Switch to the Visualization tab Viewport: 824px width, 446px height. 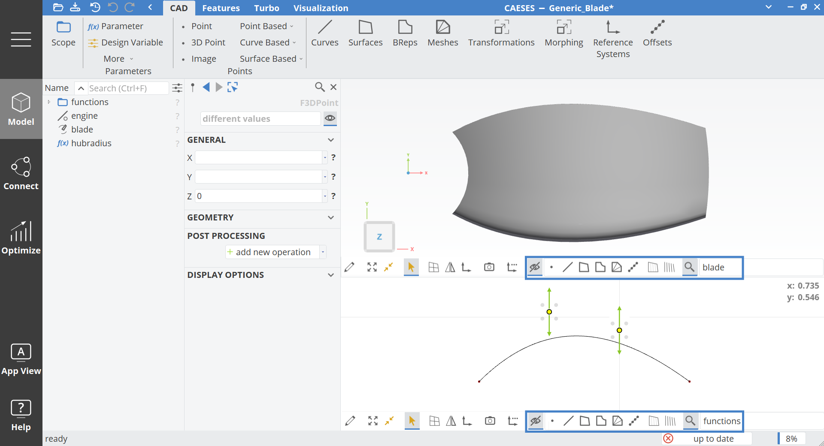[321, 8]
